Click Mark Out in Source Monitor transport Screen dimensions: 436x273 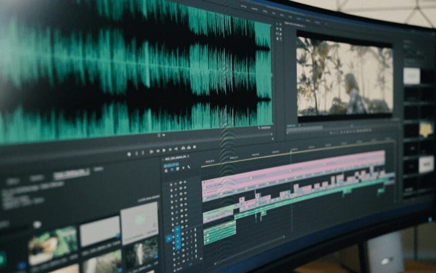point(143,153)
